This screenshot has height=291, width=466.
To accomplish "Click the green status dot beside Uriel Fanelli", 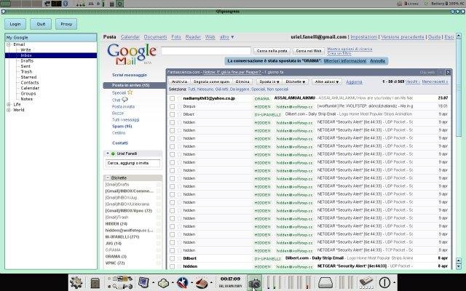I will click(113, 154).
